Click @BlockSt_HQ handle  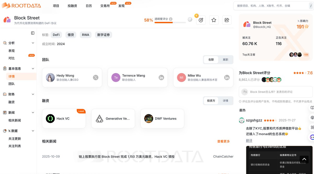pyautogui.click(x=262, y=27)
